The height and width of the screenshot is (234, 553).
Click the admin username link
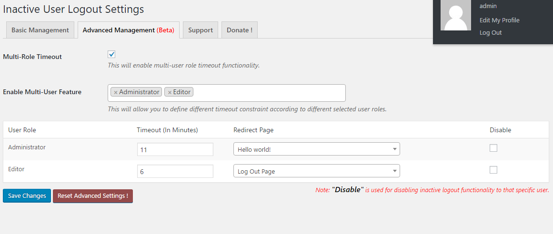(488, 6)
